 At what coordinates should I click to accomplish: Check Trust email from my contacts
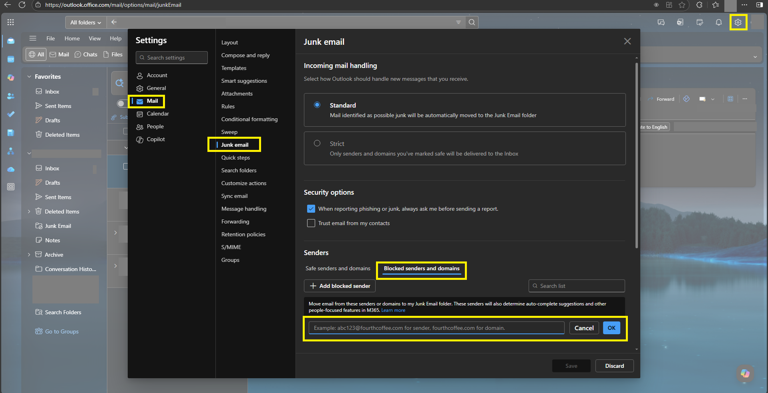coord(311,223)
